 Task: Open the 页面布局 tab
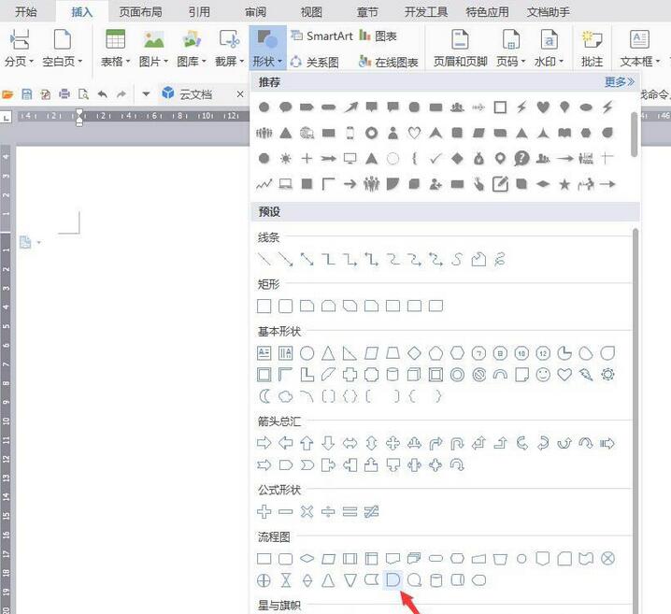point(140,11)
